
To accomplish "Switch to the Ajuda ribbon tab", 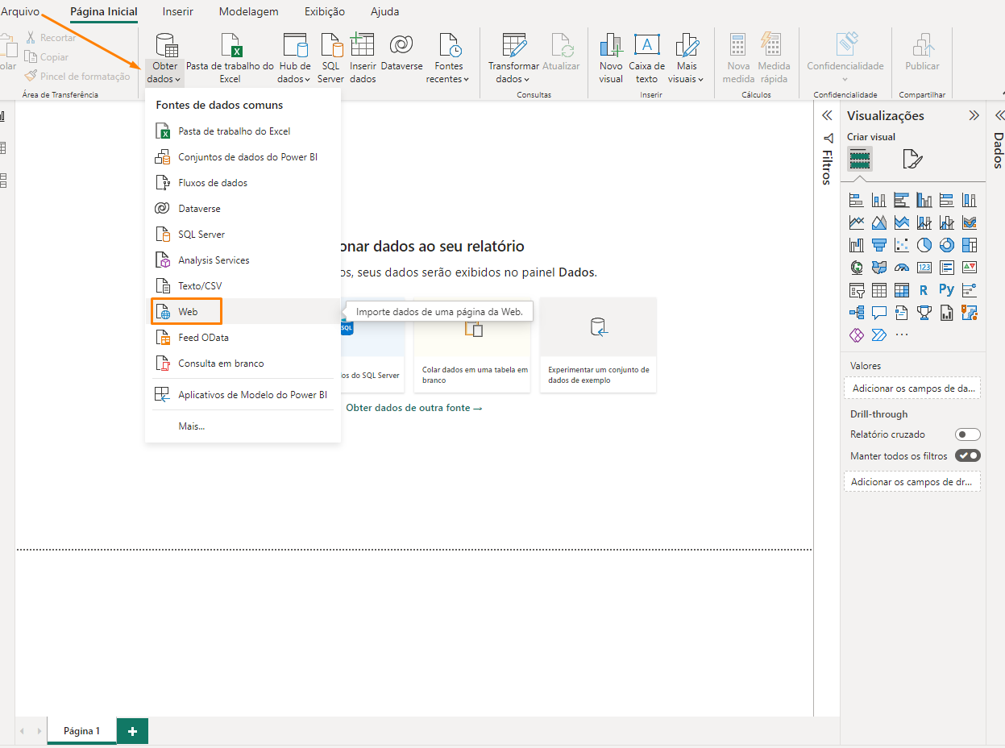I will click(384, 11).
